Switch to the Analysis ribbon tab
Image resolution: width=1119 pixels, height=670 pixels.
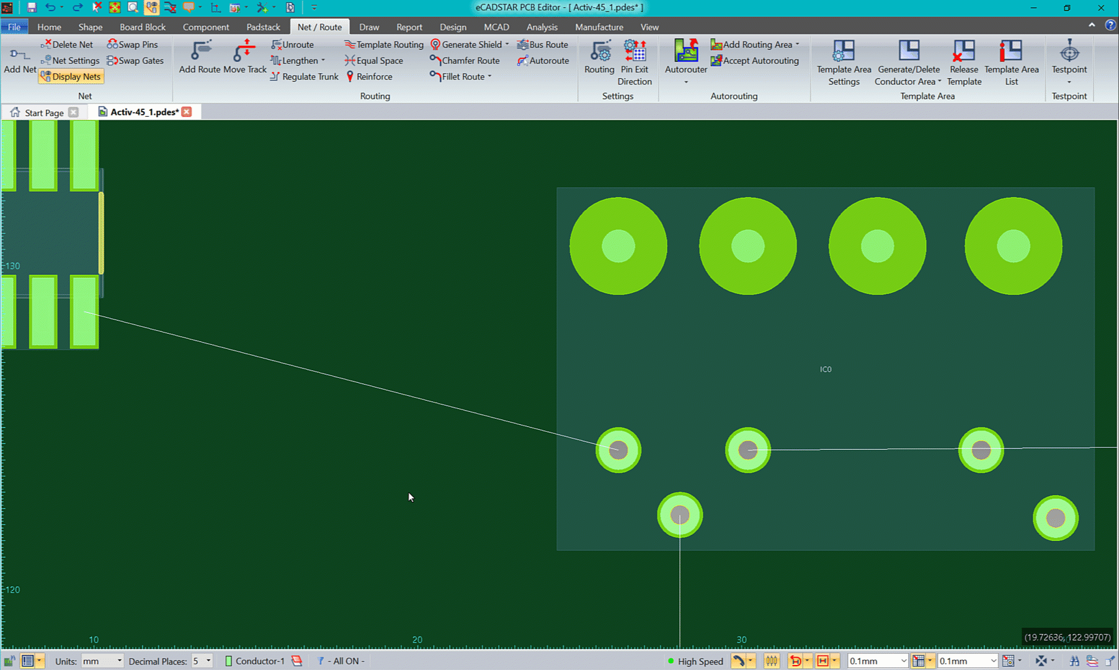tap(542, 27)
